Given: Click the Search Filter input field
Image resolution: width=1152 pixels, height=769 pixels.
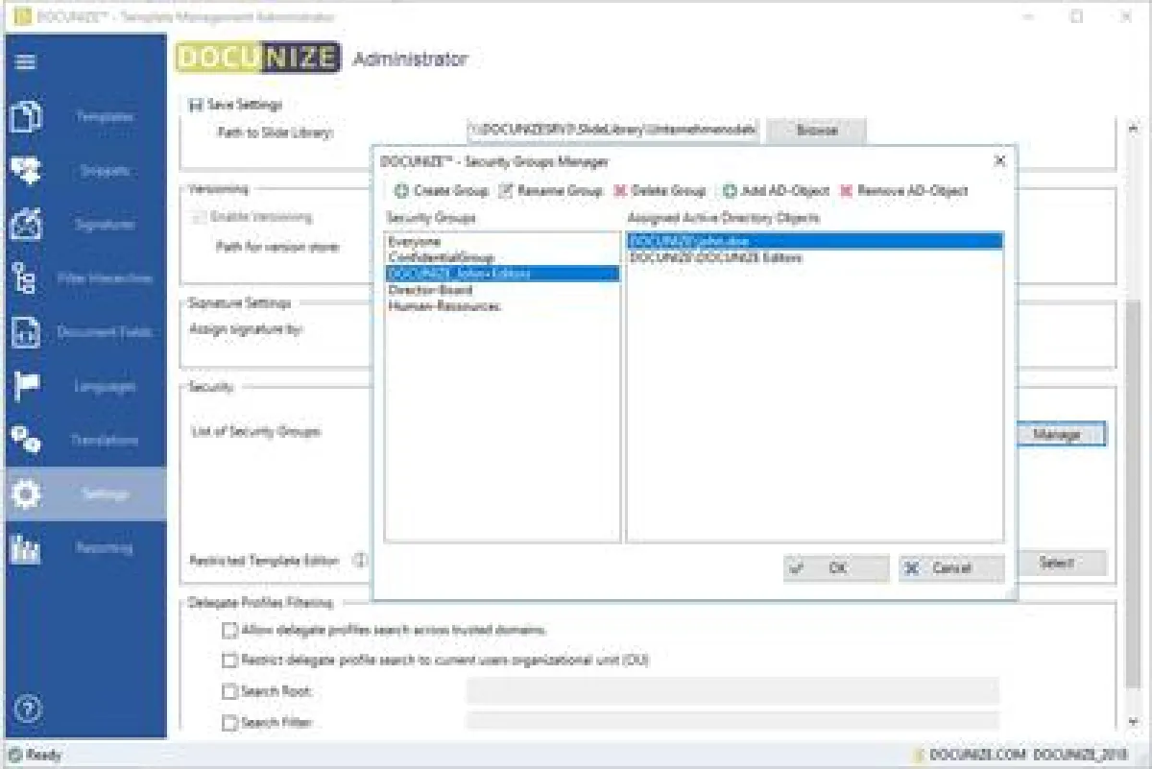Looking at the screenshot, I should tap(732, 722).
